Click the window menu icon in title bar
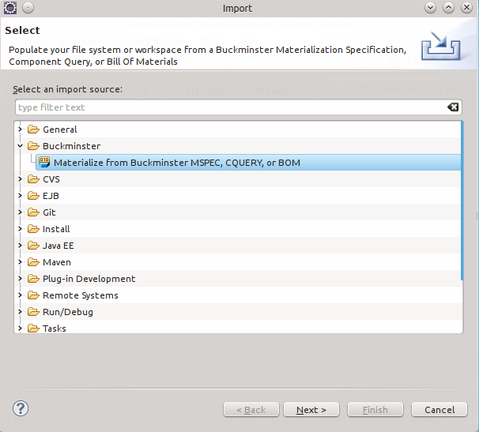 (10, 8)
